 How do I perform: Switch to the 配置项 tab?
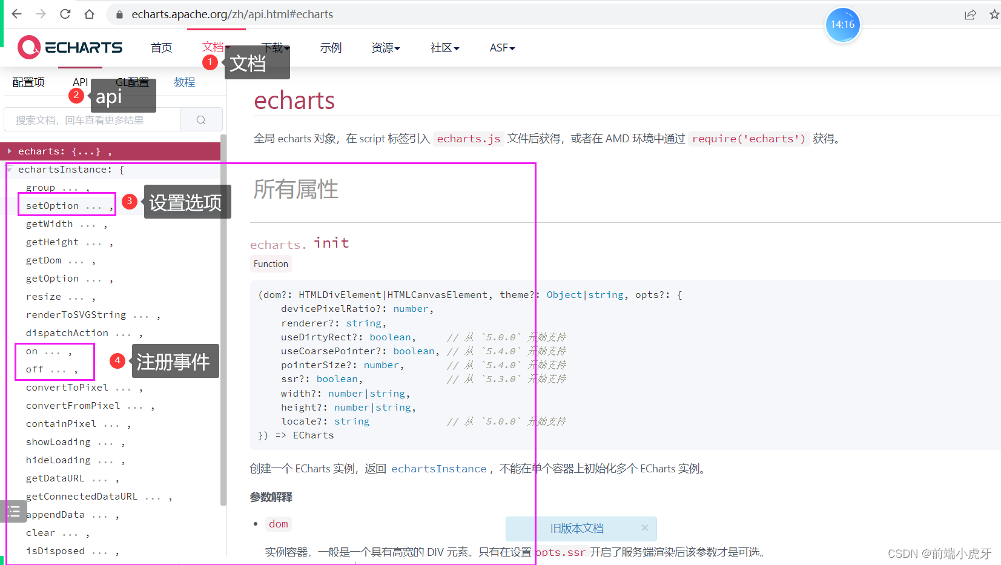pos(28,82)
